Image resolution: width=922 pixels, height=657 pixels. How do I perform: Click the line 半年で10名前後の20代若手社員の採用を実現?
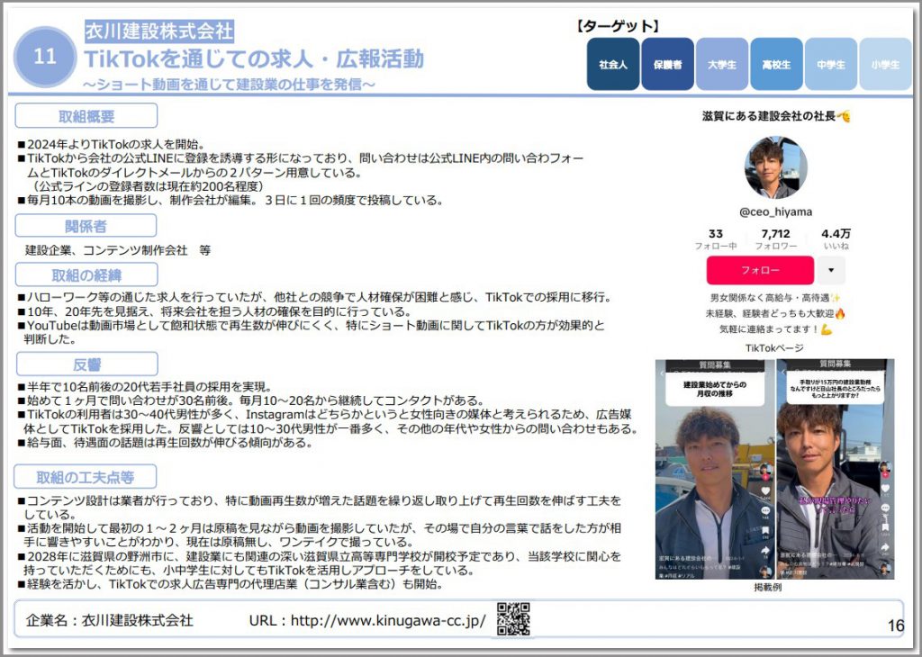point(145,387)
